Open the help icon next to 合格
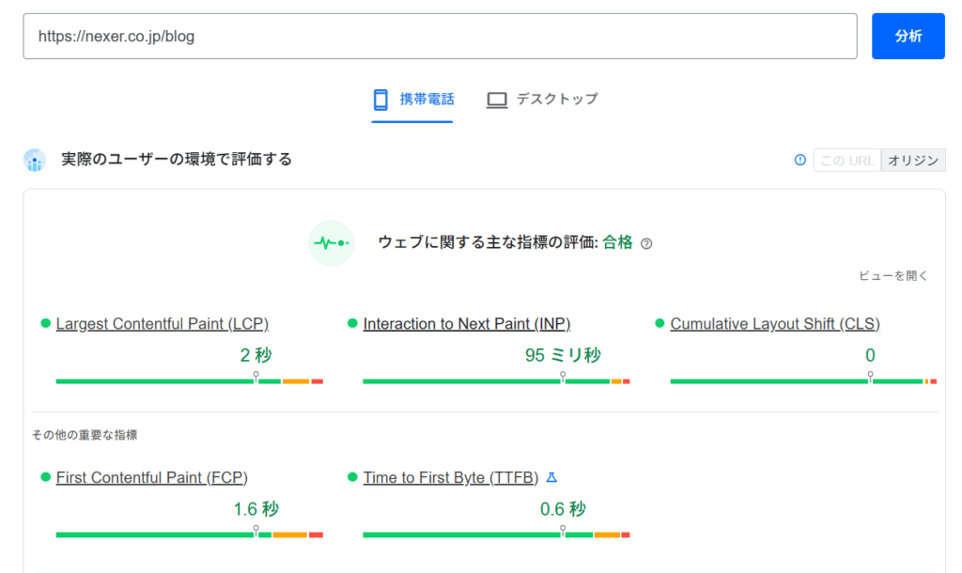Viewport: 962px width, 573px height. (645, 242)
